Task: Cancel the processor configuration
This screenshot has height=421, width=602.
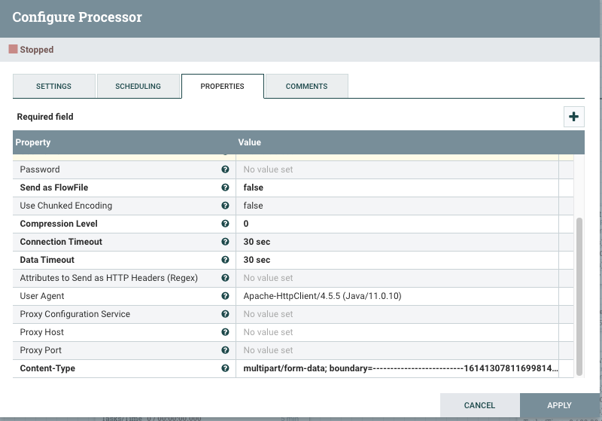Action: click(x=479, y=405)
